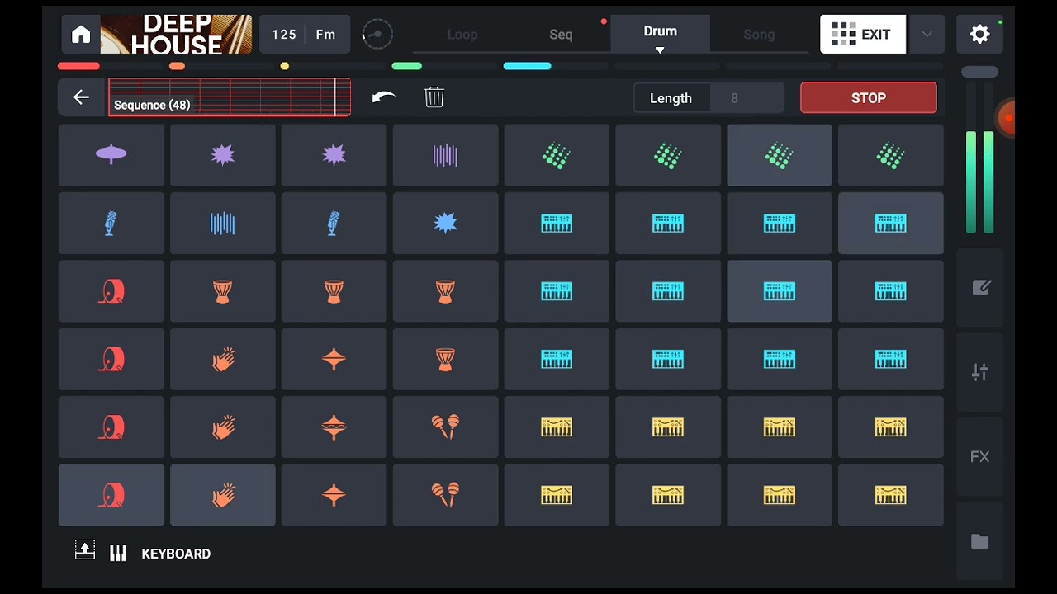Change the 125 tempo value

283,35
